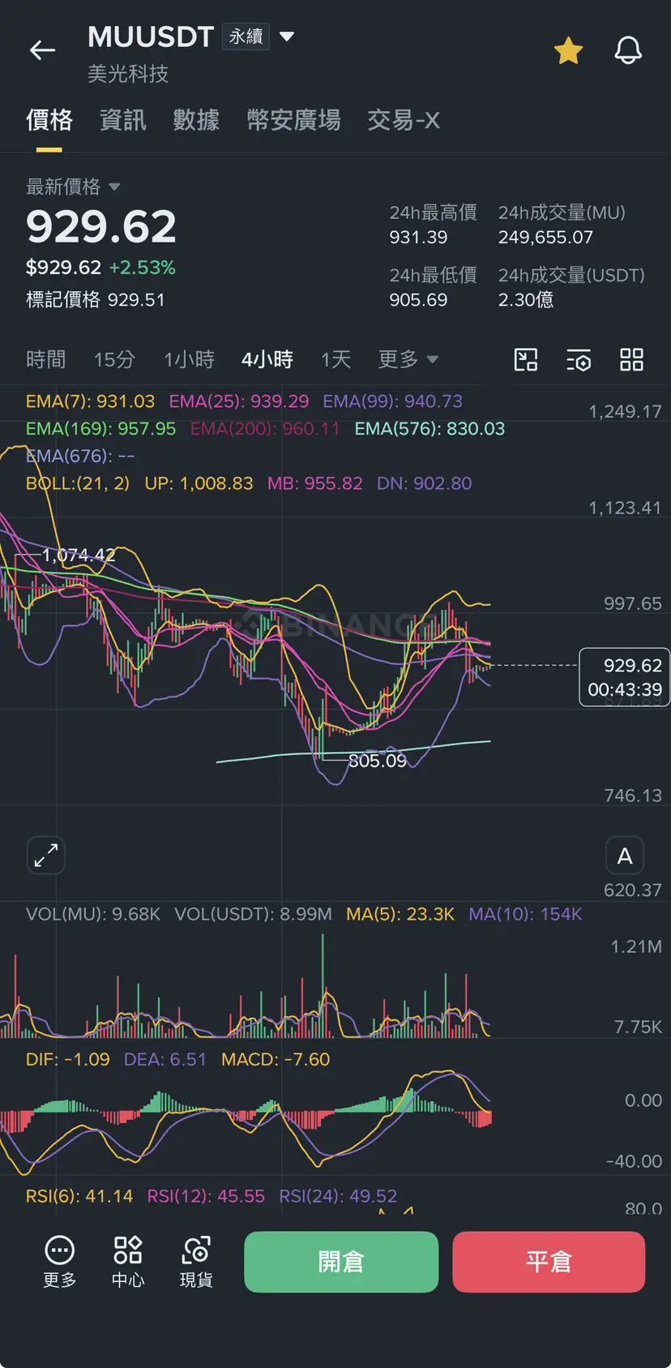Tap the 標記價格 929.51 text

pyautogui.click(x=96, y=300)
